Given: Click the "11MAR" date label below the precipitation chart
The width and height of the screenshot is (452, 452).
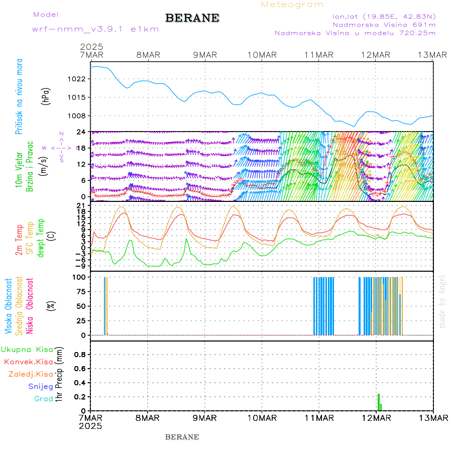Looking at the screenshot, I should pyautogui.click(x=319, y=418).
